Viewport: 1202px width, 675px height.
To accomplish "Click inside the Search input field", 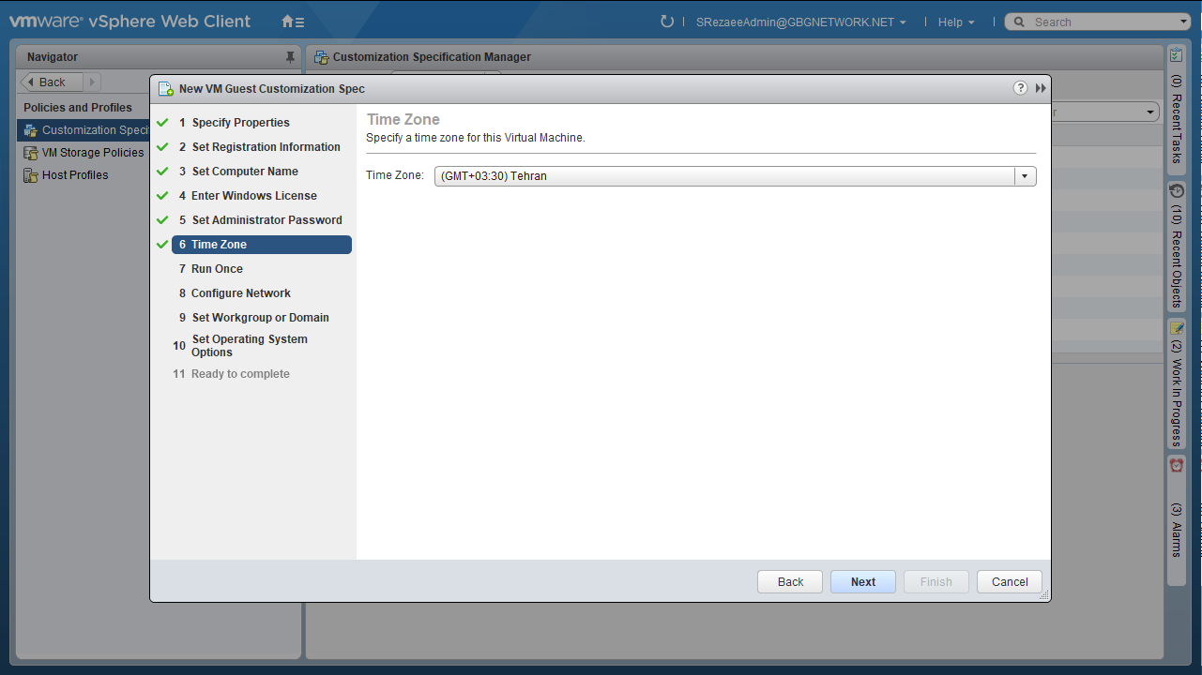I will tap(1098, 22).
